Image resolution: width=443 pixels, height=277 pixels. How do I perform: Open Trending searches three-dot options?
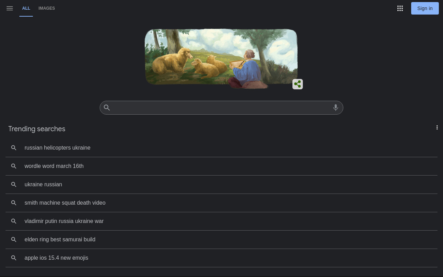tap(437, 127)
